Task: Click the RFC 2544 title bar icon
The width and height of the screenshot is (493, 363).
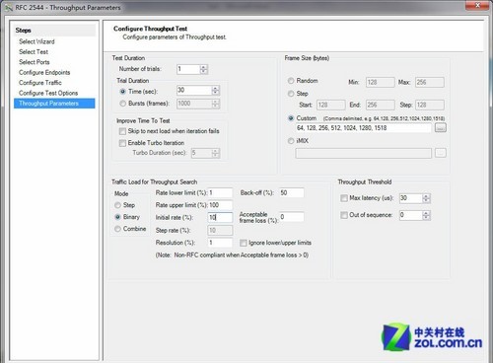Action: click(8, 8)
